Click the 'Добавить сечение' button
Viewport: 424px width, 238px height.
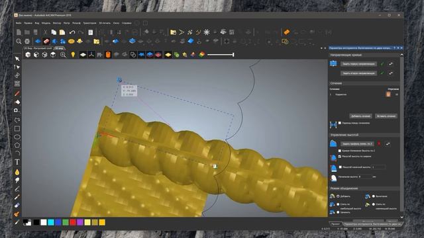[360, 116]
